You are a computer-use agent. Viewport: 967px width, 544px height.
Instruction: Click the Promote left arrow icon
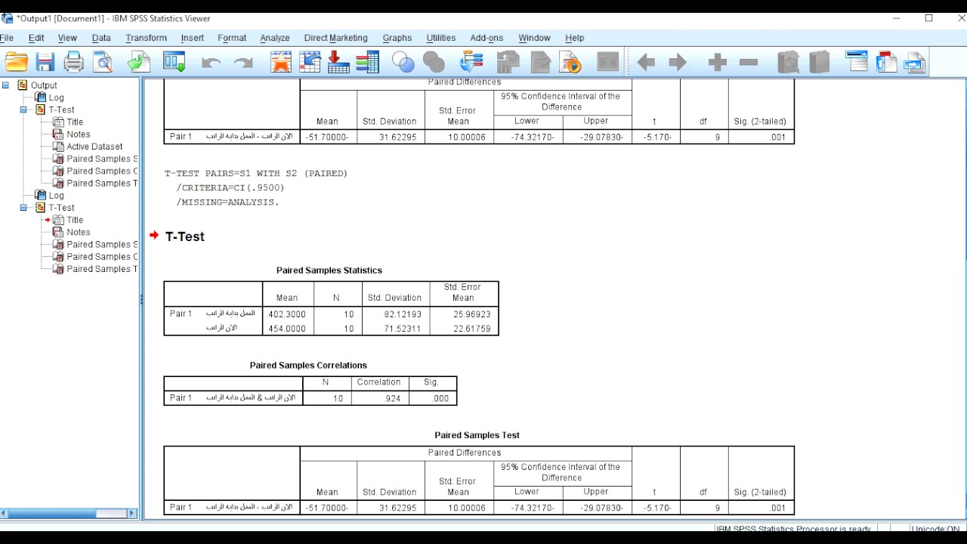645,62
